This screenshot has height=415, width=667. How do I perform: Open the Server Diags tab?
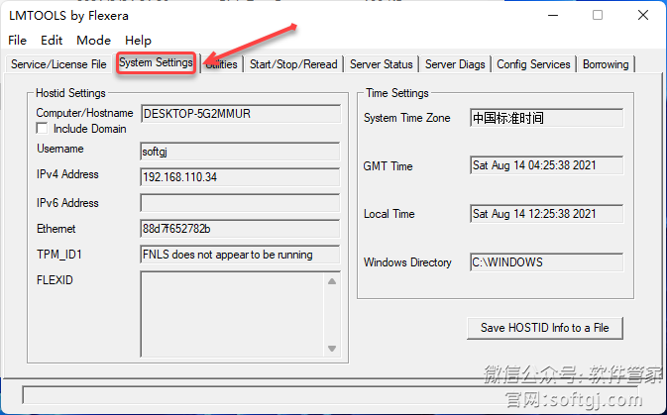click(x=455, y=64)
